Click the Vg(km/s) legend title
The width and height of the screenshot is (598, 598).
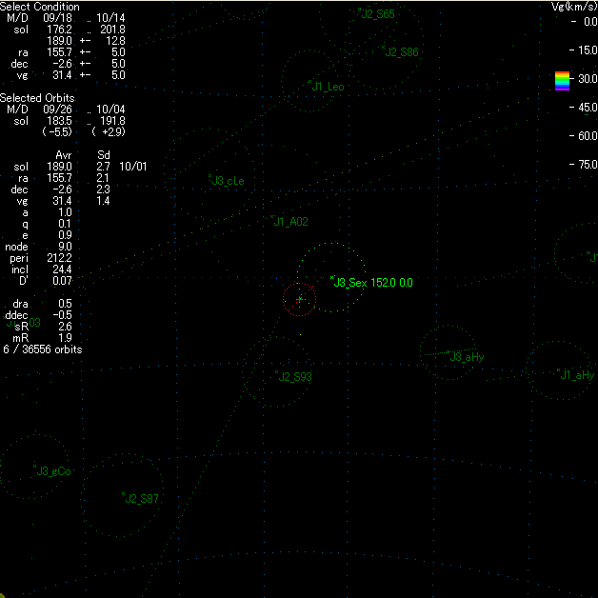[572, 7]
